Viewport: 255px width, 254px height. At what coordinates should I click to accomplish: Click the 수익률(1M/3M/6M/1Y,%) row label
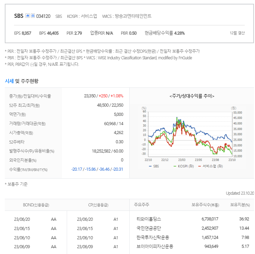coord(28,170)
